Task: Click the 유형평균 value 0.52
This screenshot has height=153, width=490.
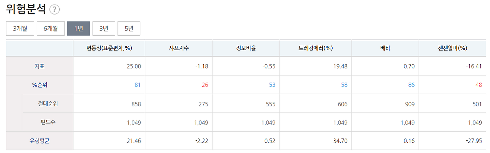Action: tap(269, 141)
